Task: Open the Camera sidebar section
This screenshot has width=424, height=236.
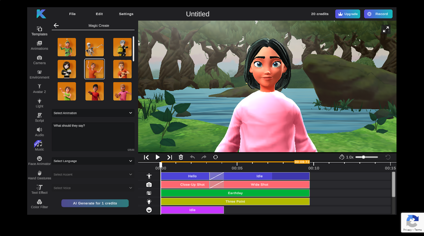Action: pyautogui.click(x=39, y=60)
